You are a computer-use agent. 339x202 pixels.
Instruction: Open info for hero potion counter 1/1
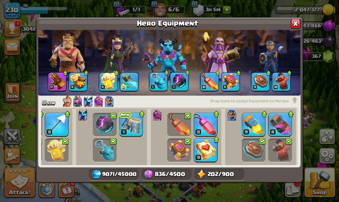tap(116, 4)
